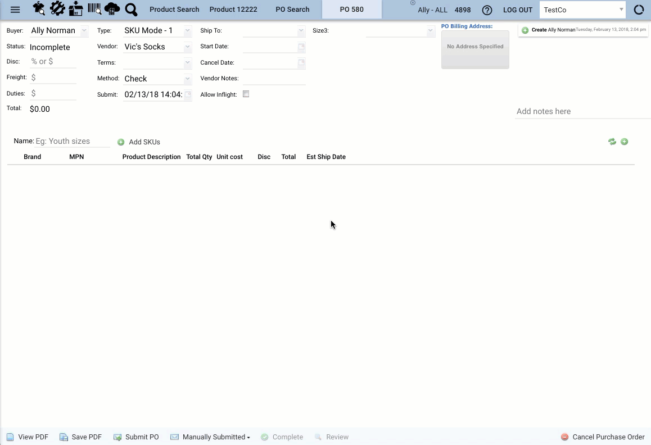Open the hamburger menu
The height and width of the screenshot is (445, 651).
pyautogui.click(x=15, y=9)
